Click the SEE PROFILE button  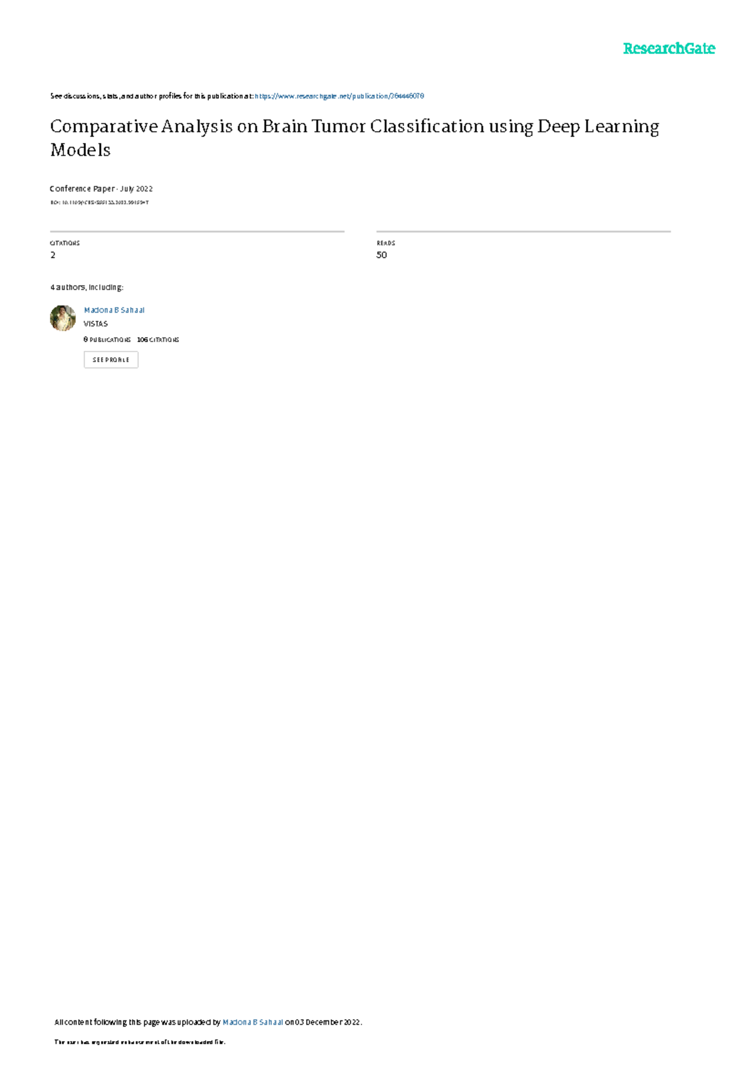pyautogui.click(x=111, y=360)
